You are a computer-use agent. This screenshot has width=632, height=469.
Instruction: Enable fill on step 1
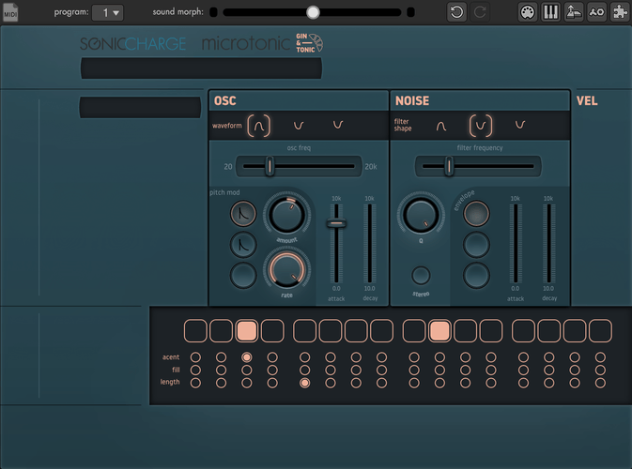tap(195, 370)
